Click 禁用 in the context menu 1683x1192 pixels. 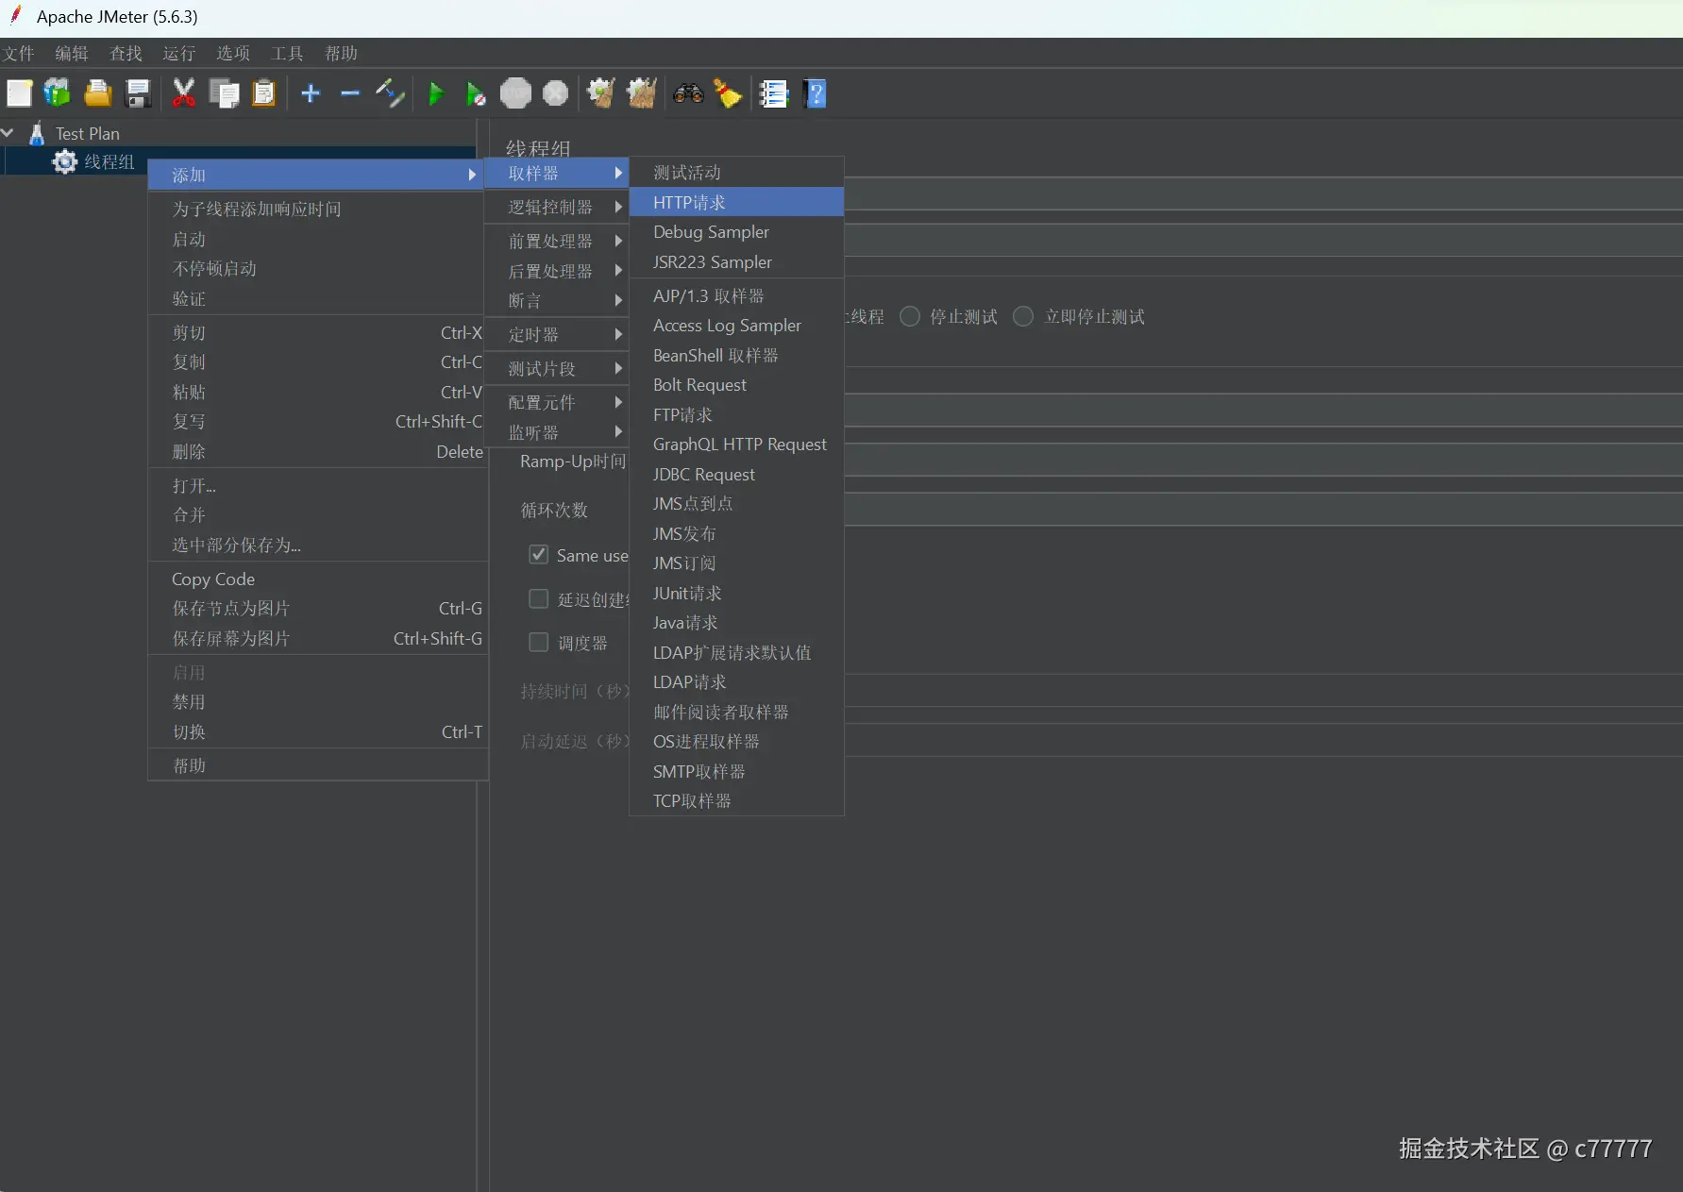pyautogui.click(x=316, y=701)
